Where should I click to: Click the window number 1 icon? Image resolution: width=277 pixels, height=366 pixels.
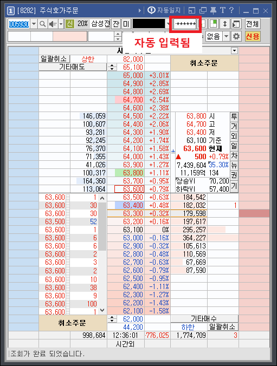(x=10, y=10)
